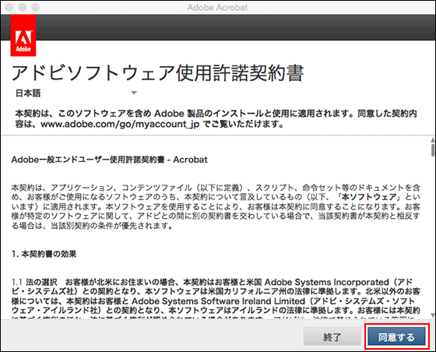Viewport: 436px width, 352px height.
Task: Click the scrollbar down arrow
Action: pos(432,315)
